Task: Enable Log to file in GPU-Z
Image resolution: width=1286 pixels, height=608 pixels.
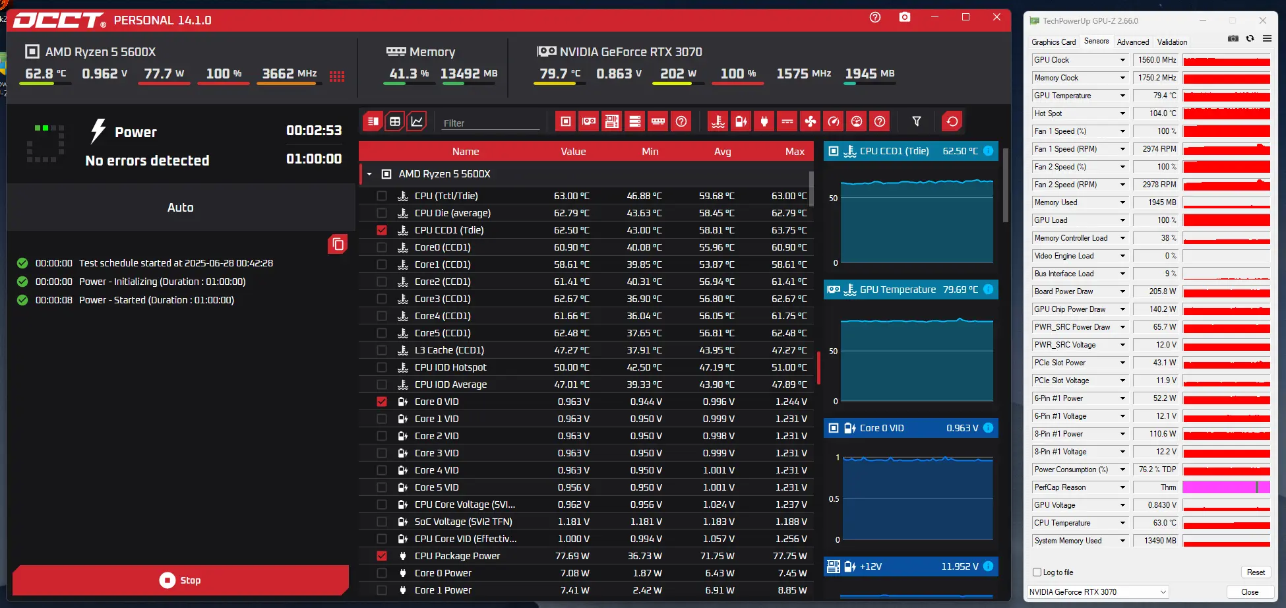Action: [1037, 572]
